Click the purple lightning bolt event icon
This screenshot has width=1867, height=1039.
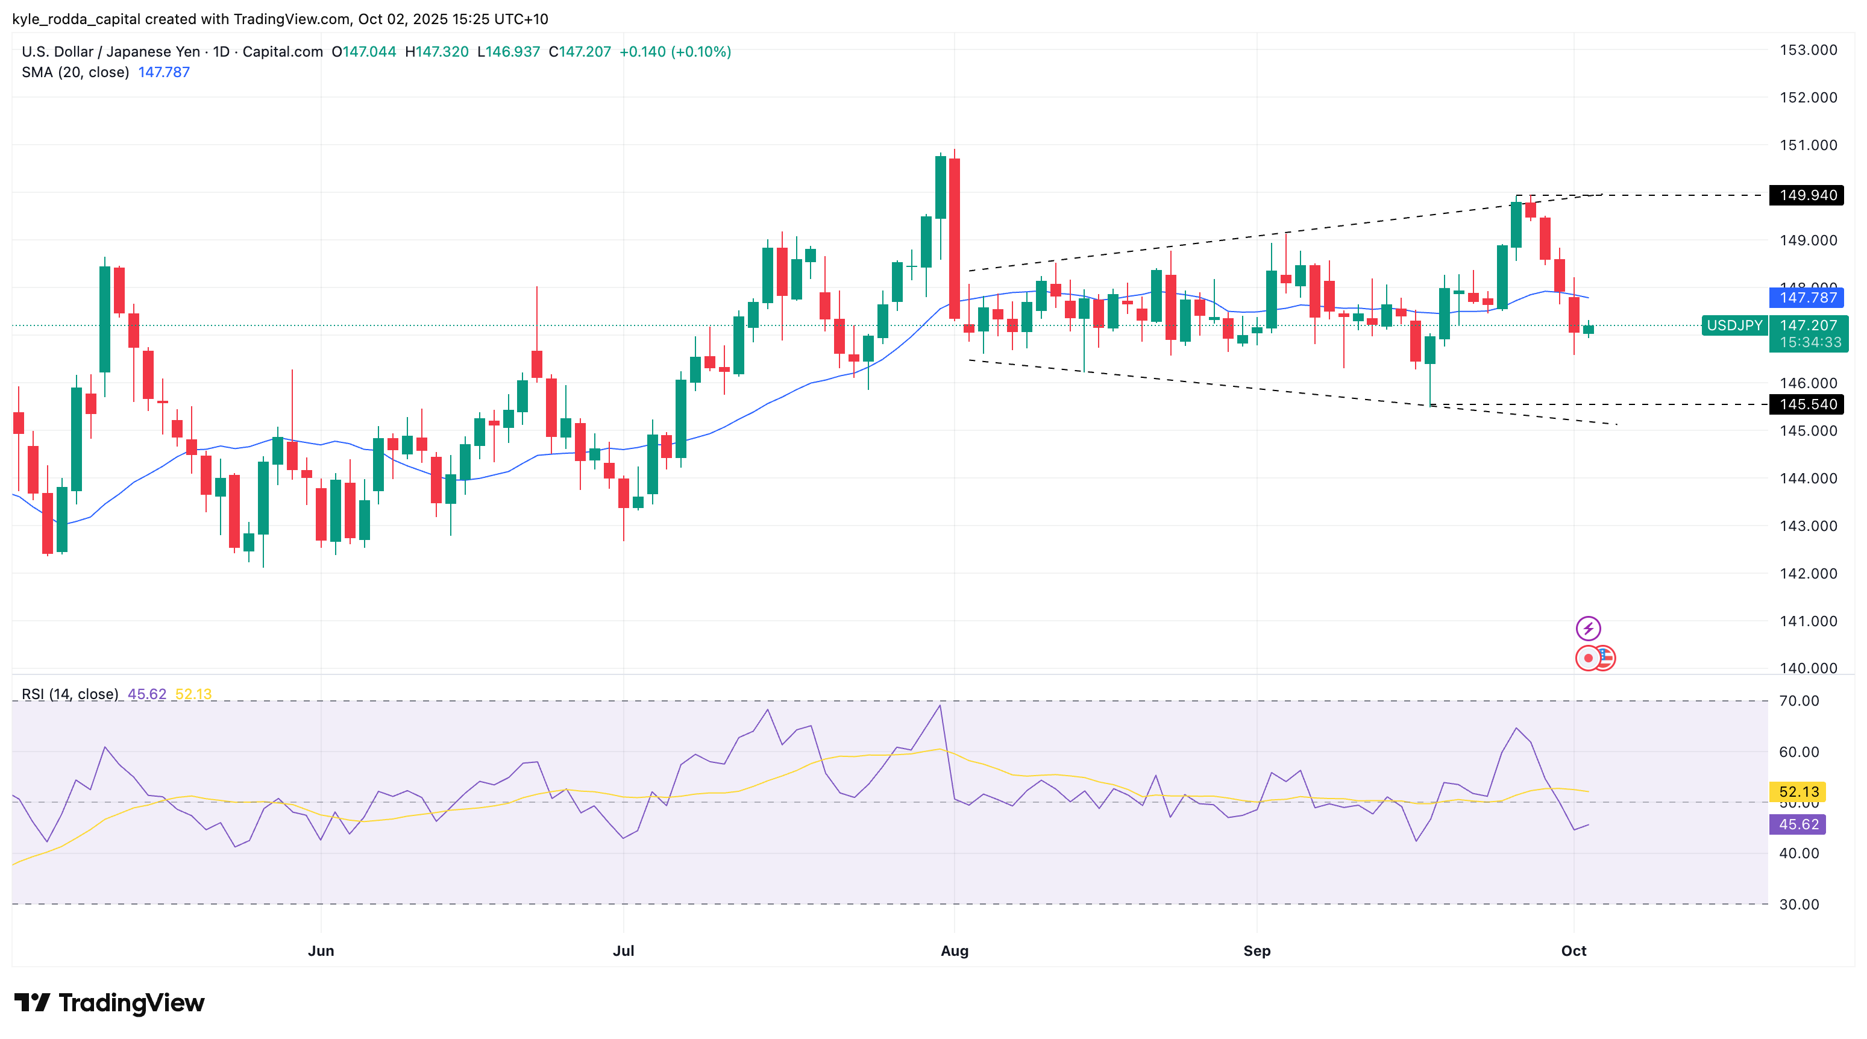pos(1588,628)
